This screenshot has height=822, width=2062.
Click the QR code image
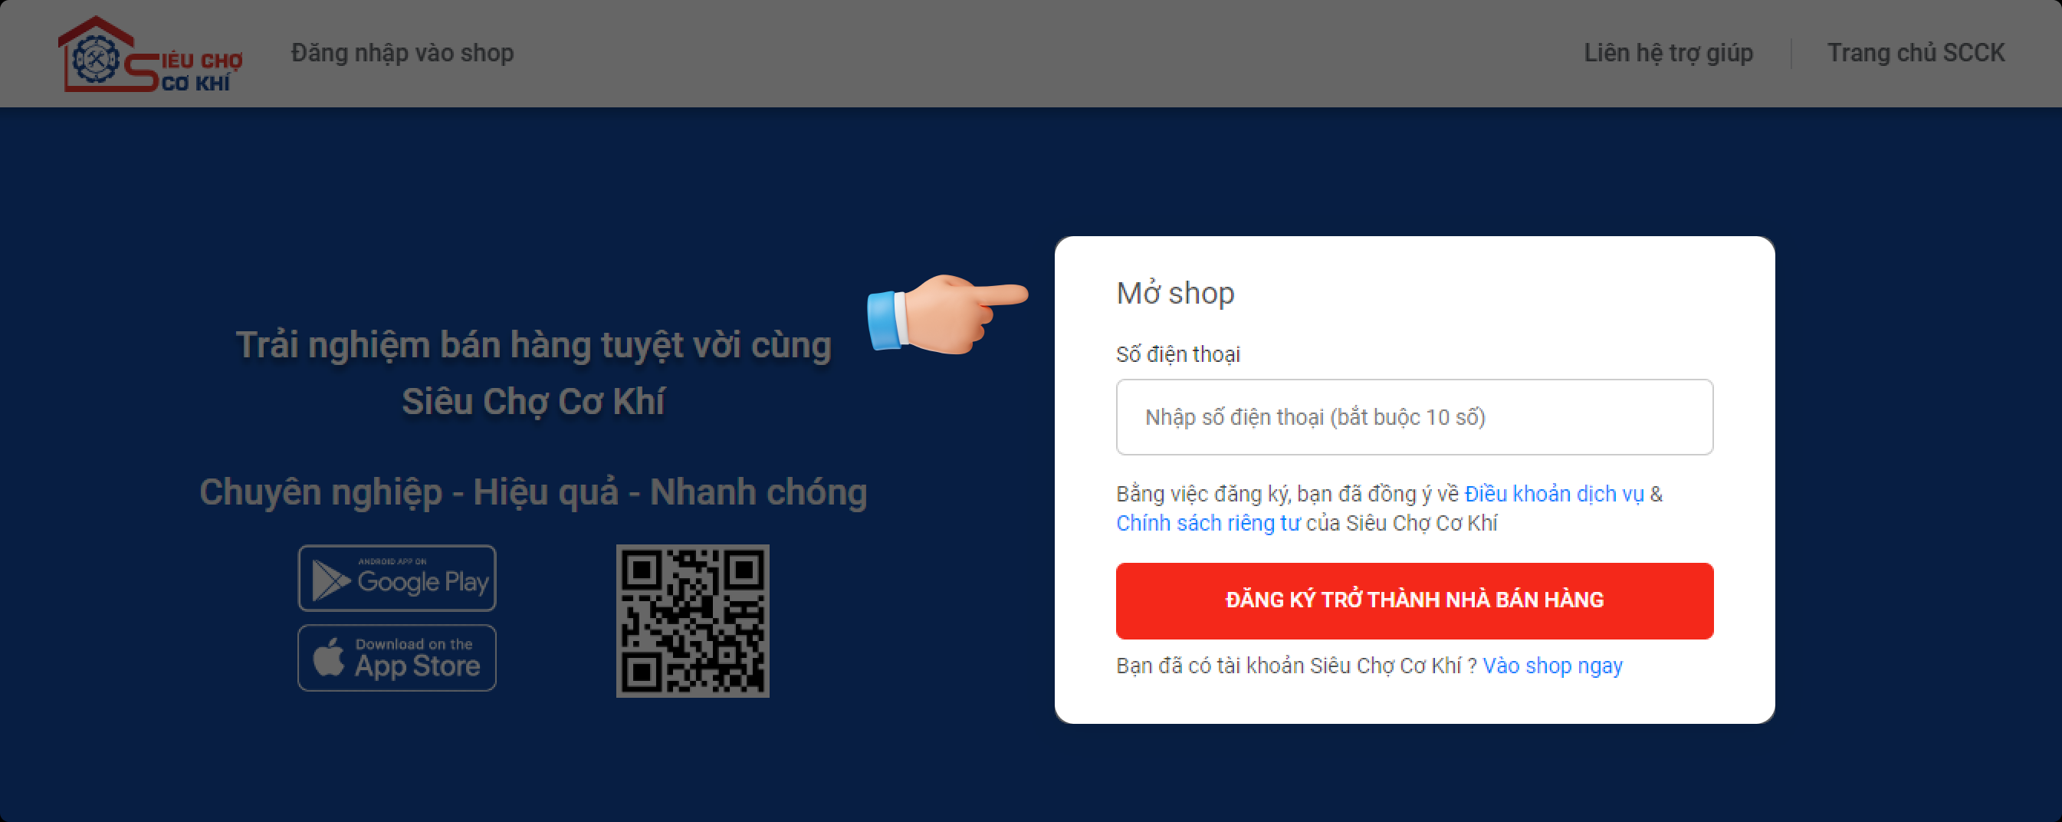692,621
